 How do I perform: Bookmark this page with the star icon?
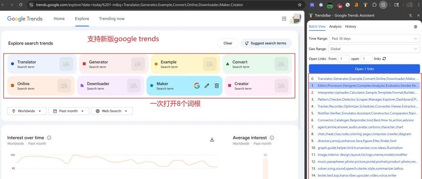[x=300, y=5]
